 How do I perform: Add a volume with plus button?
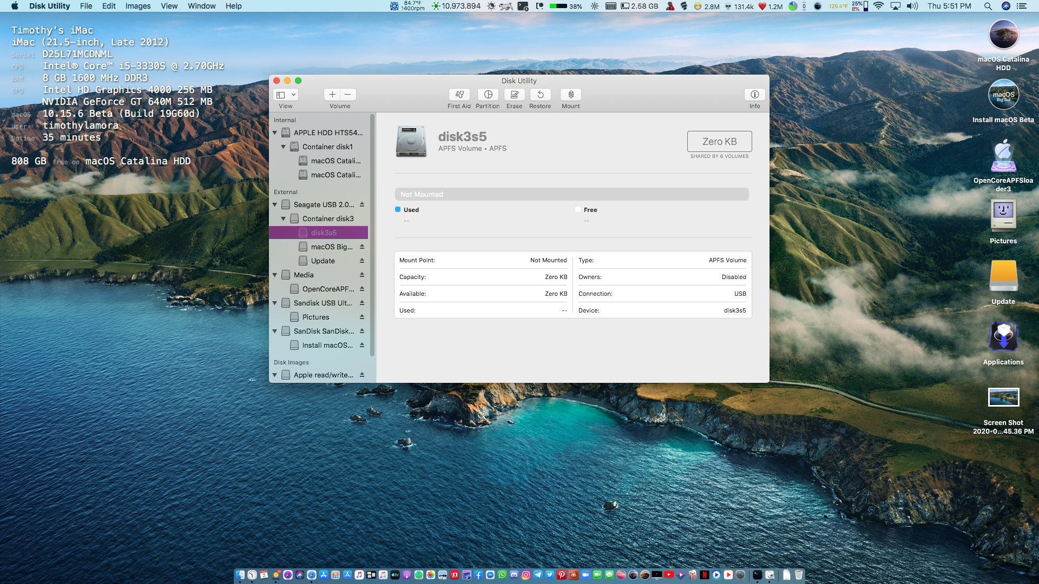pos(332,95)
